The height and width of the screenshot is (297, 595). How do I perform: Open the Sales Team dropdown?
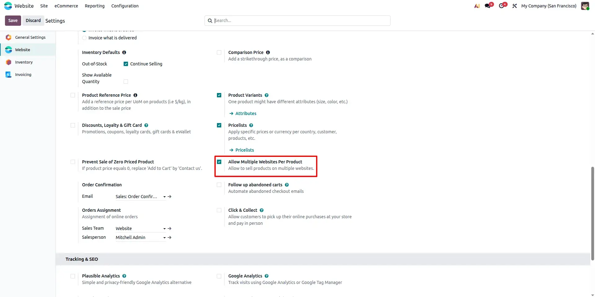pos(165,228)
